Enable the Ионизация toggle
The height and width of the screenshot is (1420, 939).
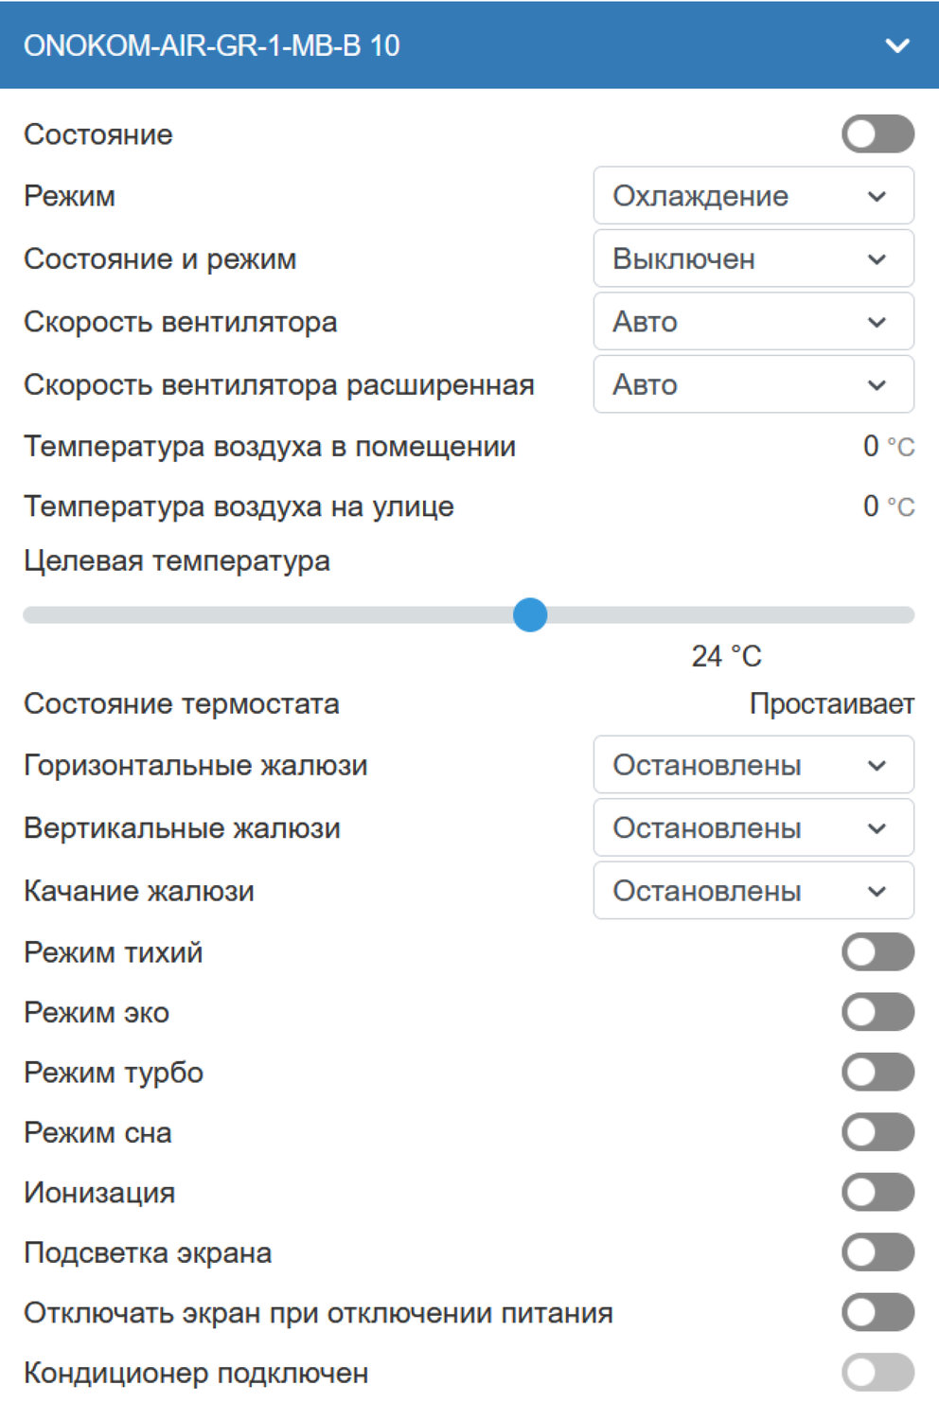[x=877, y=1193]
